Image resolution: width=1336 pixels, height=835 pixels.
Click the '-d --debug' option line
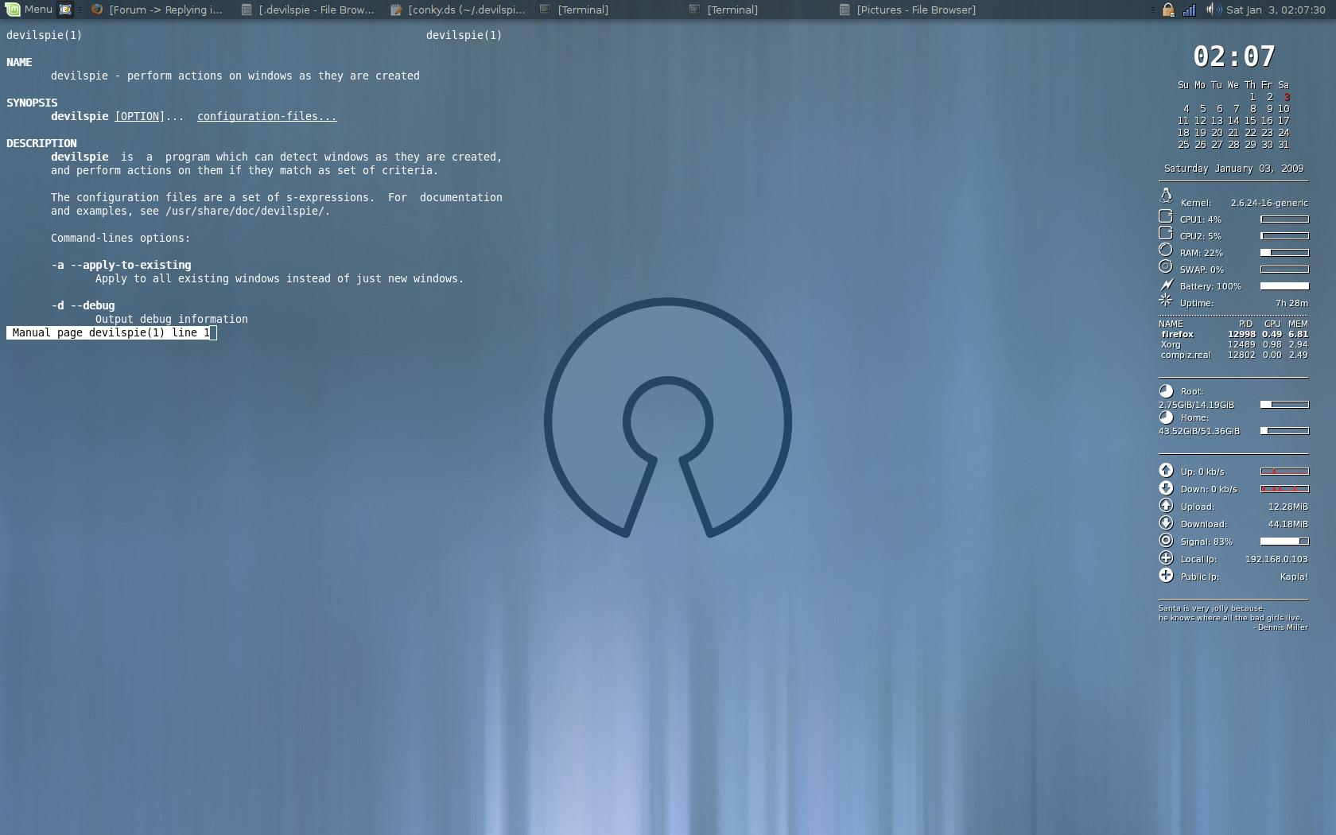point(83,305)
